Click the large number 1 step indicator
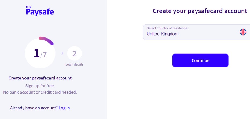 [x=36, y=53]
